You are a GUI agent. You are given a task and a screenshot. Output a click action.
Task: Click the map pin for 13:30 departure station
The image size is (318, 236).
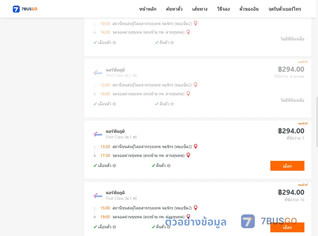(x=196, y=146)
